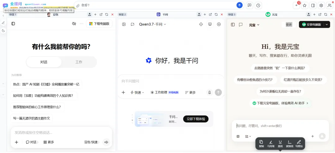
Task: Toggle the Qwen sidebar expand icon
Action: 124,24
